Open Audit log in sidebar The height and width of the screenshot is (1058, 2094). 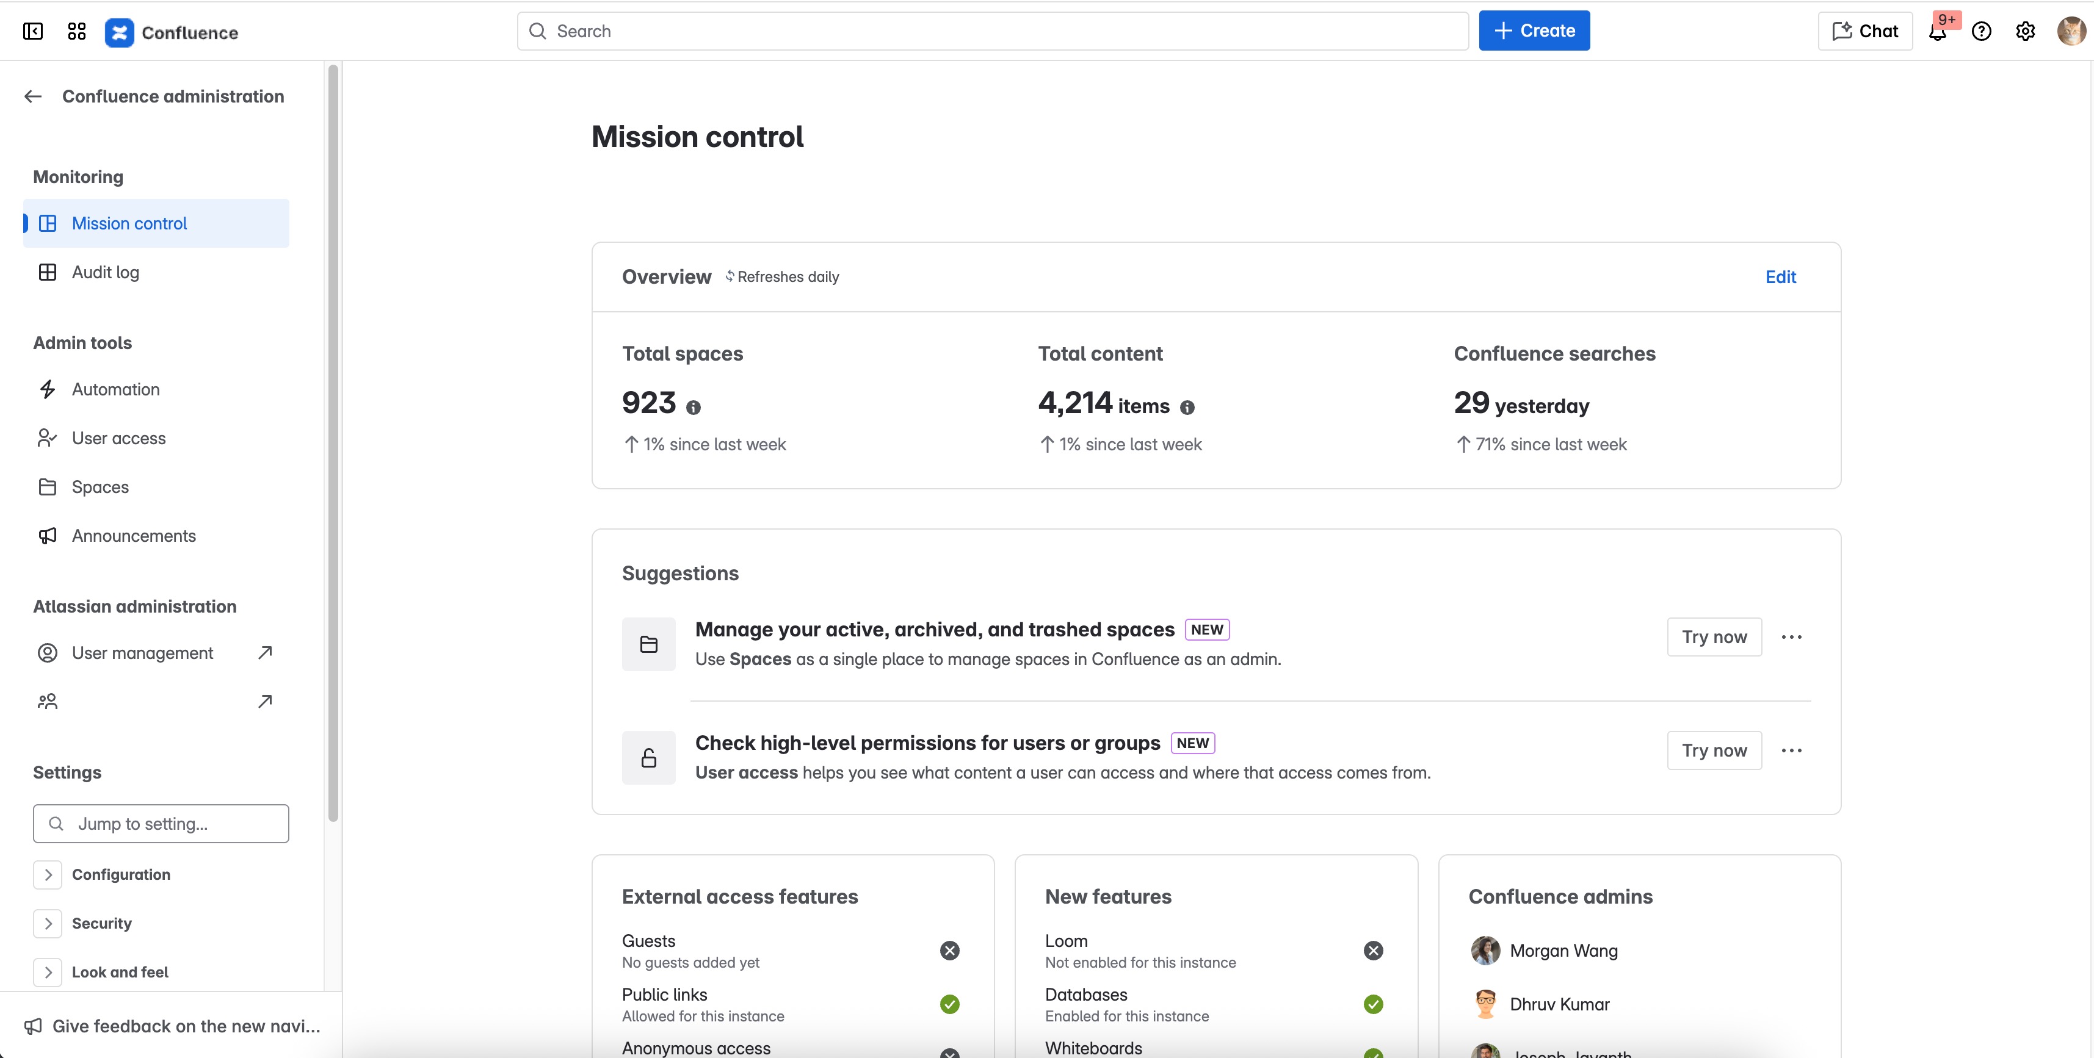[105, 272]
